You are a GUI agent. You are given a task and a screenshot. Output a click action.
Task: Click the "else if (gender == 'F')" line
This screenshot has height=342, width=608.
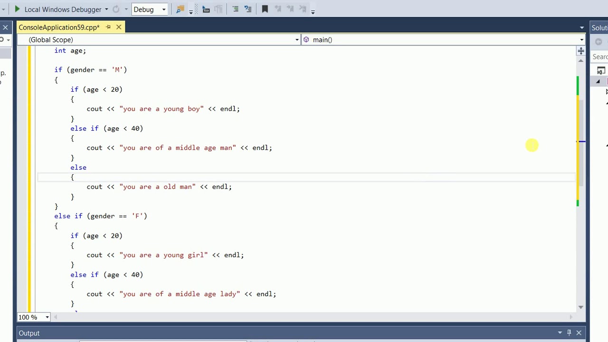[x=101, y=216]
